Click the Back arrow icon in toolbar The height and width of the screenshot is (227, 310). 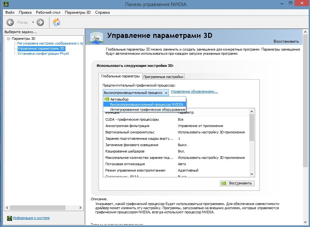coord(11,22)
